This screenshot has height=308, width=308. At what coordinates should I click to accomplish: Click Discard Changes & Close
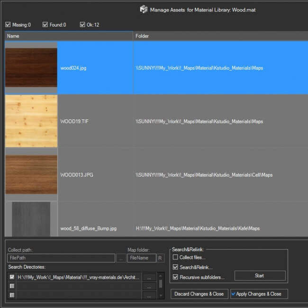pyautogui.click(x=199, y=294)
